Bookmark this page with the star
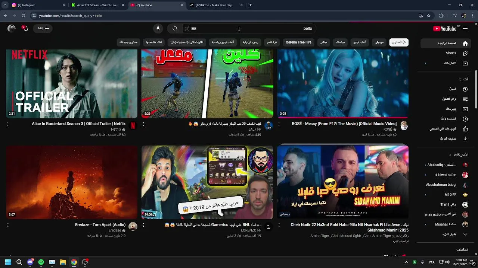 tap(429, 16)
